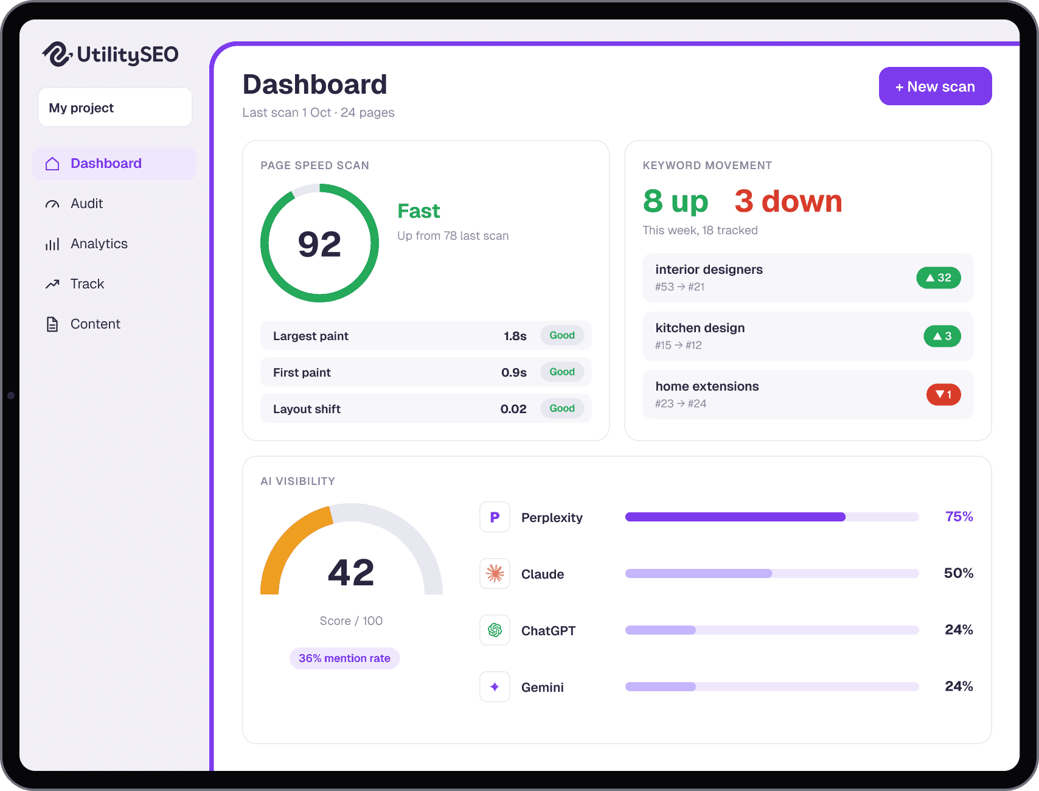
Task: Click the #53 → #21 rank change
Action: click(680, 287)
